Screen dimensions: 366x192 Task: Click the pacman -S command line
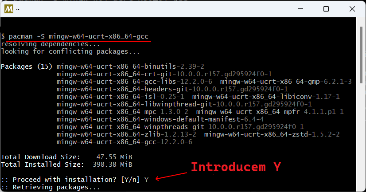click(75, 36)
